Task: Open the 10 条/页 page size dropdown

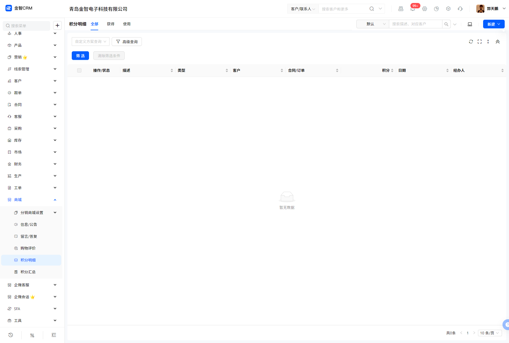Action: 490,333
